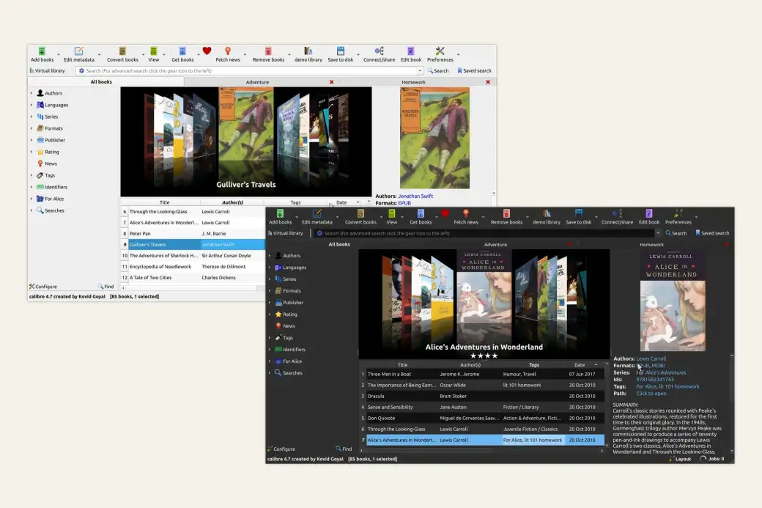Click Get books in the light window
Image resolution: width=762 pixels, height=508 pixels.
point(182,54)
